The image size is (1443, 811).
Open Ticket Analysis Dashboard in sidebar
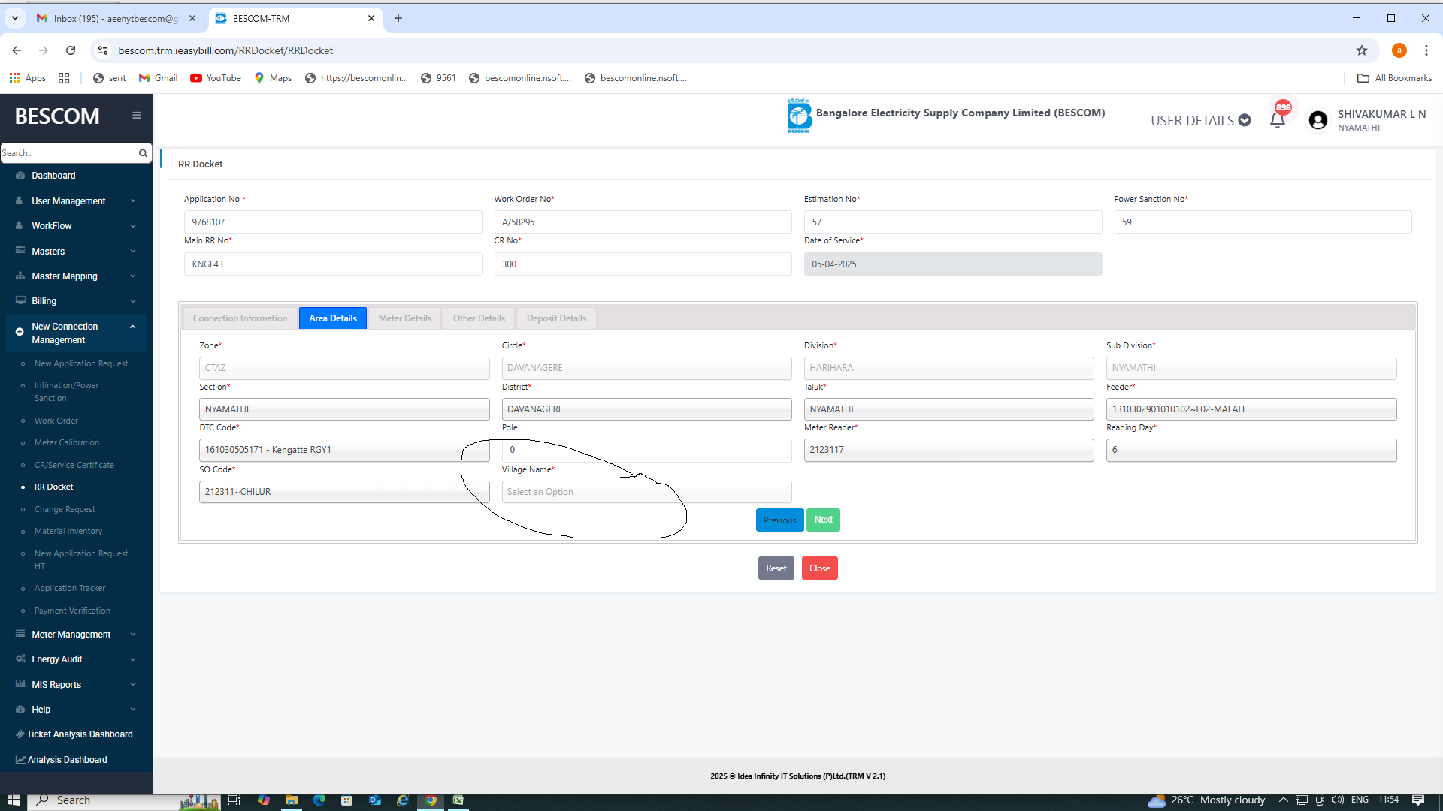pyautogui.click(x=79, y=734)
